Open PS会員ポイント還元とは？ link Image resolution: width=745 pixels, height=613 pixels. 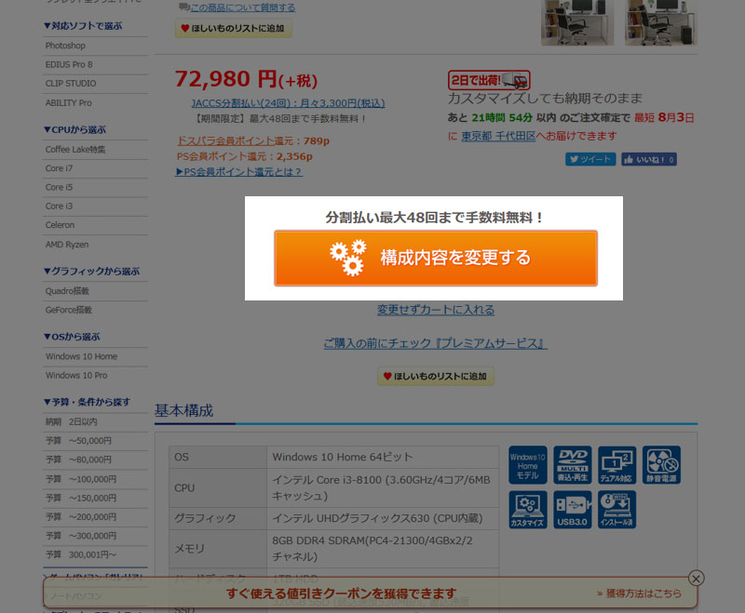click(239, 172)
